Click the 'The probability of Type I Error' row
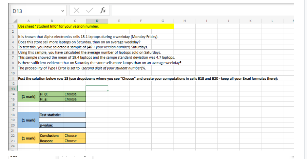Viewport: 307px width, 159px height. pyautogui.click(x=82, y=68)
